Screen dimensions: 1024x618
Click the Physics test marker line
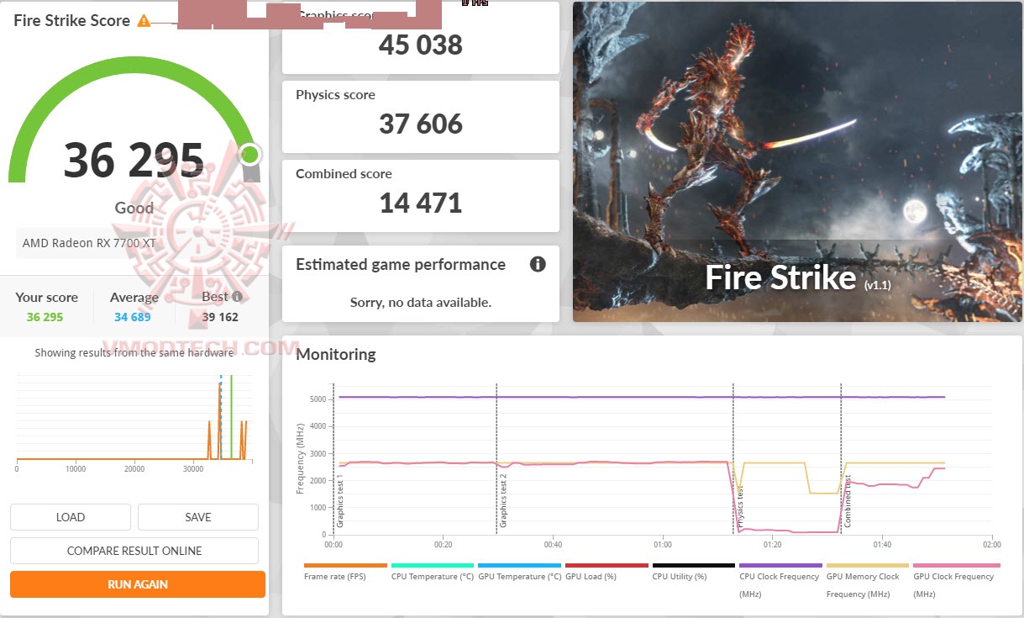733,458
